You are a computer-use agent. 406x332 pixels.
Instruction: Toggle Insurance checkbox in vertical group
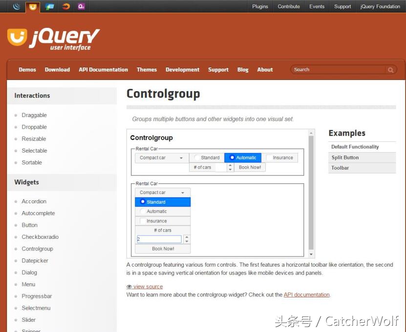[x=163, y=221]
